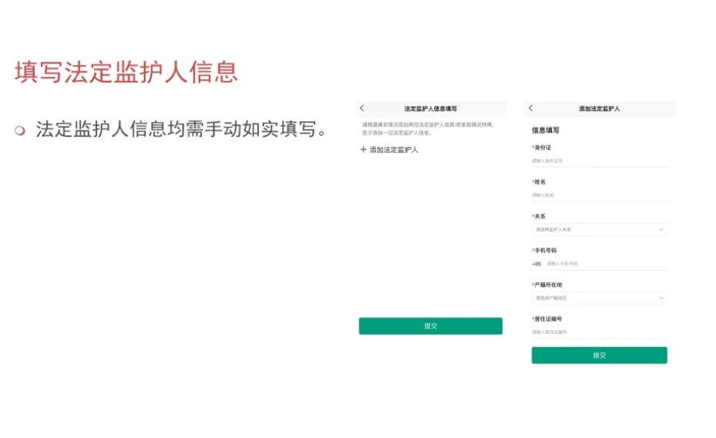Click the 身份证 number input field
Image resolution: width=716 pixels, height=438 pixels.
(x=598, y=161)
